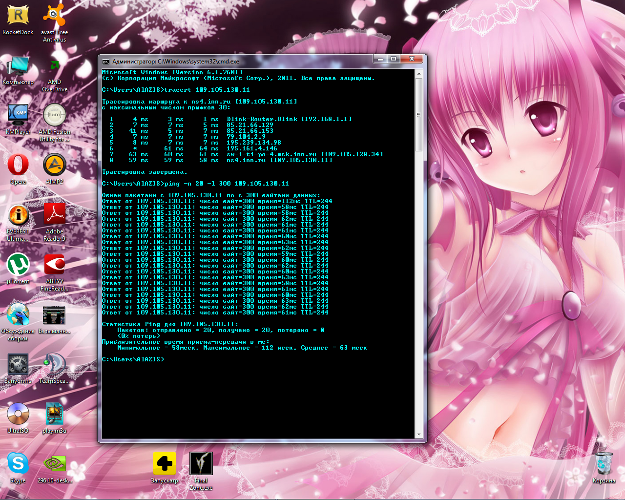Click the final 'C:\Users\AlAZIS>' prompt
Screen dimensions: 625x500
133,359
